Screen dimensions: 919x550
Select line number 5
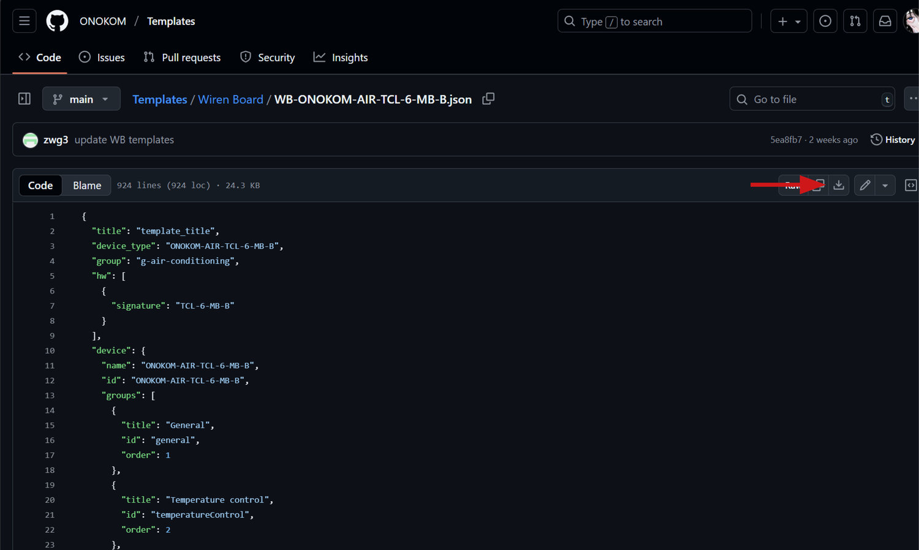click(x=52, y=276)
